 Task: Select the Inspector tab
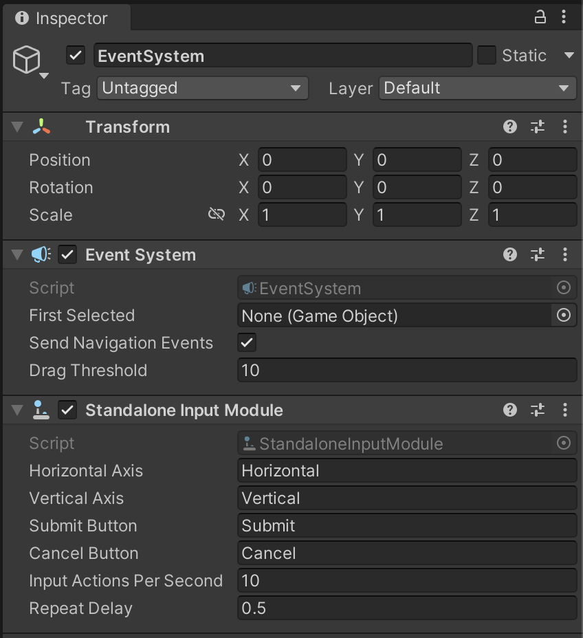point(63,19)
